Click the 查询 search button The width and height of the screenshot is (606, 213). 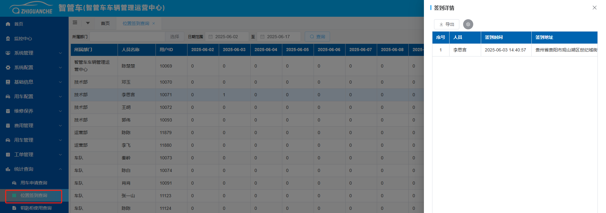click(x=317, y=37)
